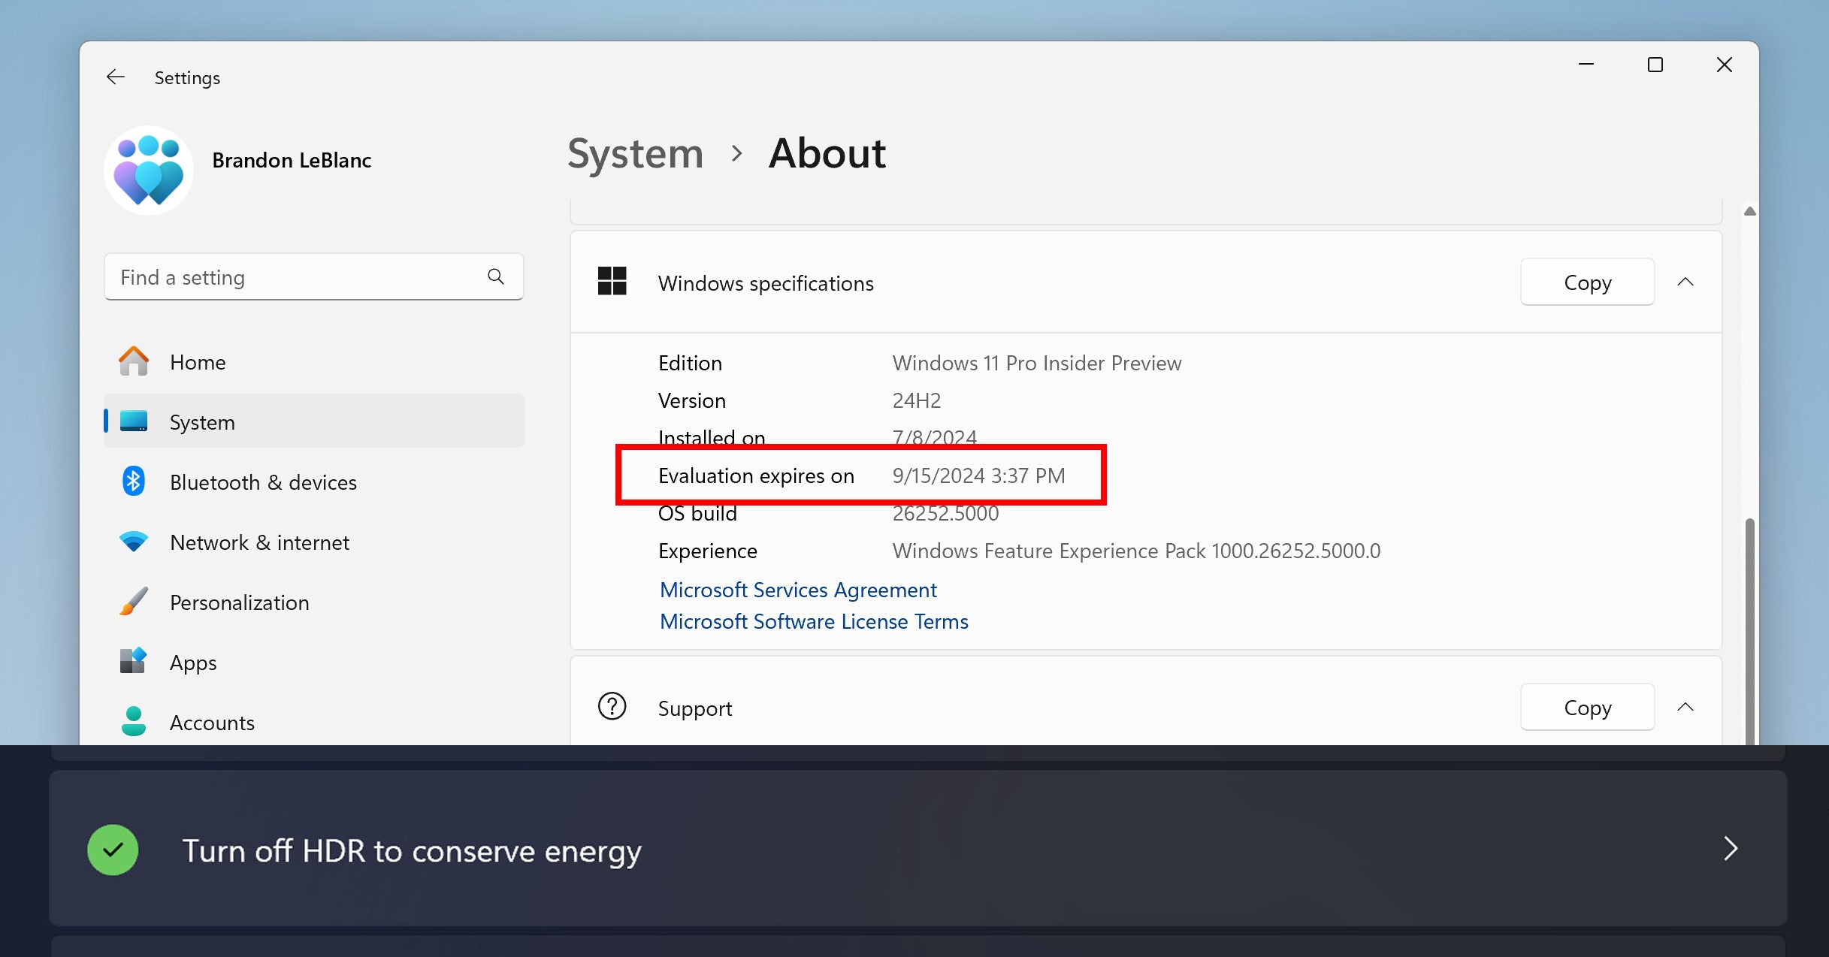Close the Settings window
Screen dimensions: 1829x957
click(x=1725, y=65)
